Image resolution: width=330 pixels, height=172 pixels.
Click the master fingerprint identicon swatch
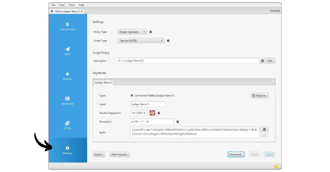tap(152, 113)
